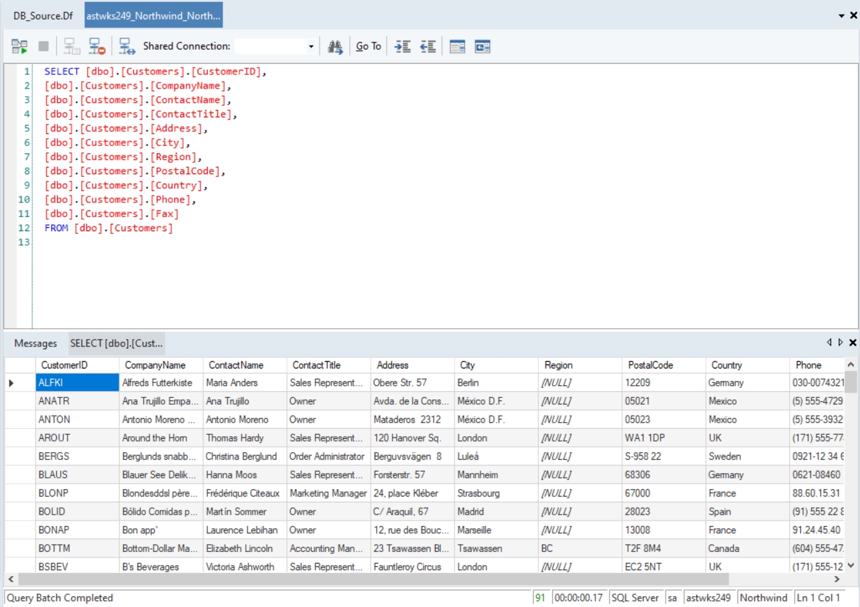This screenshot has width=860, height=607.
Task: Open the Shared Connection dropdown
Action: 310,47
